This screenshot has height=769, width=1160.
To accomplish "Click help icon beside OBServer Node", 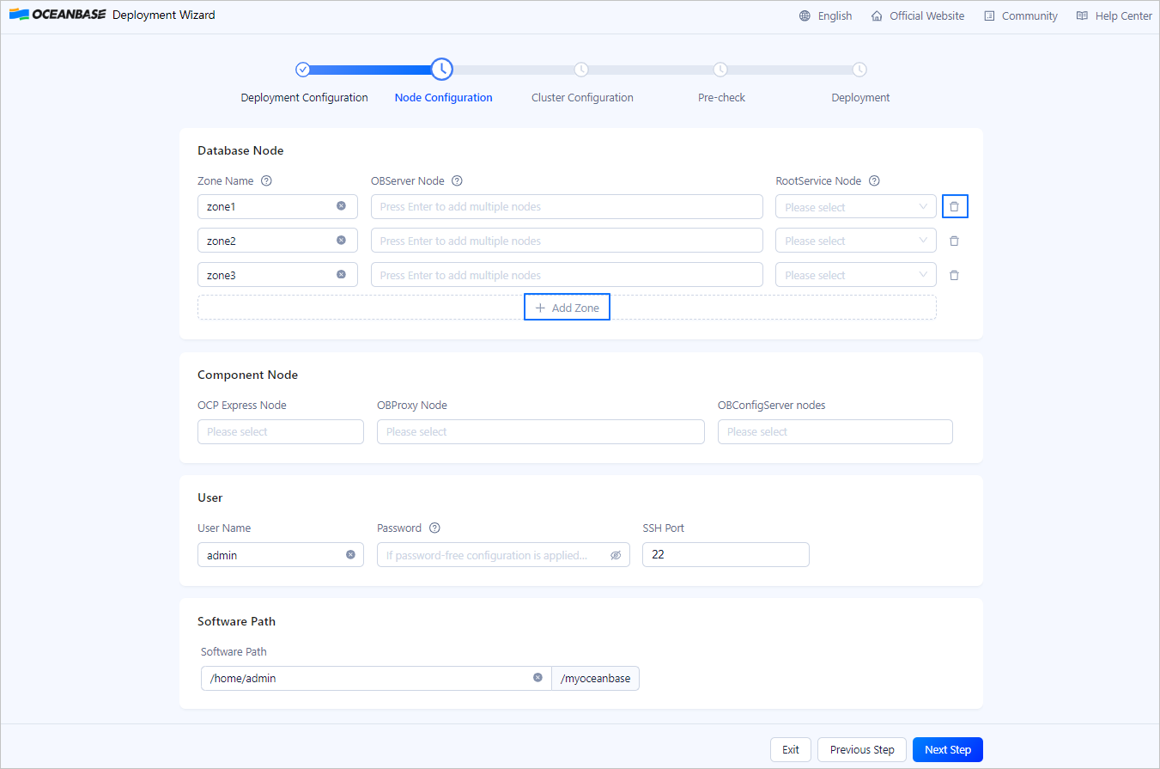I will click(457, 181).
